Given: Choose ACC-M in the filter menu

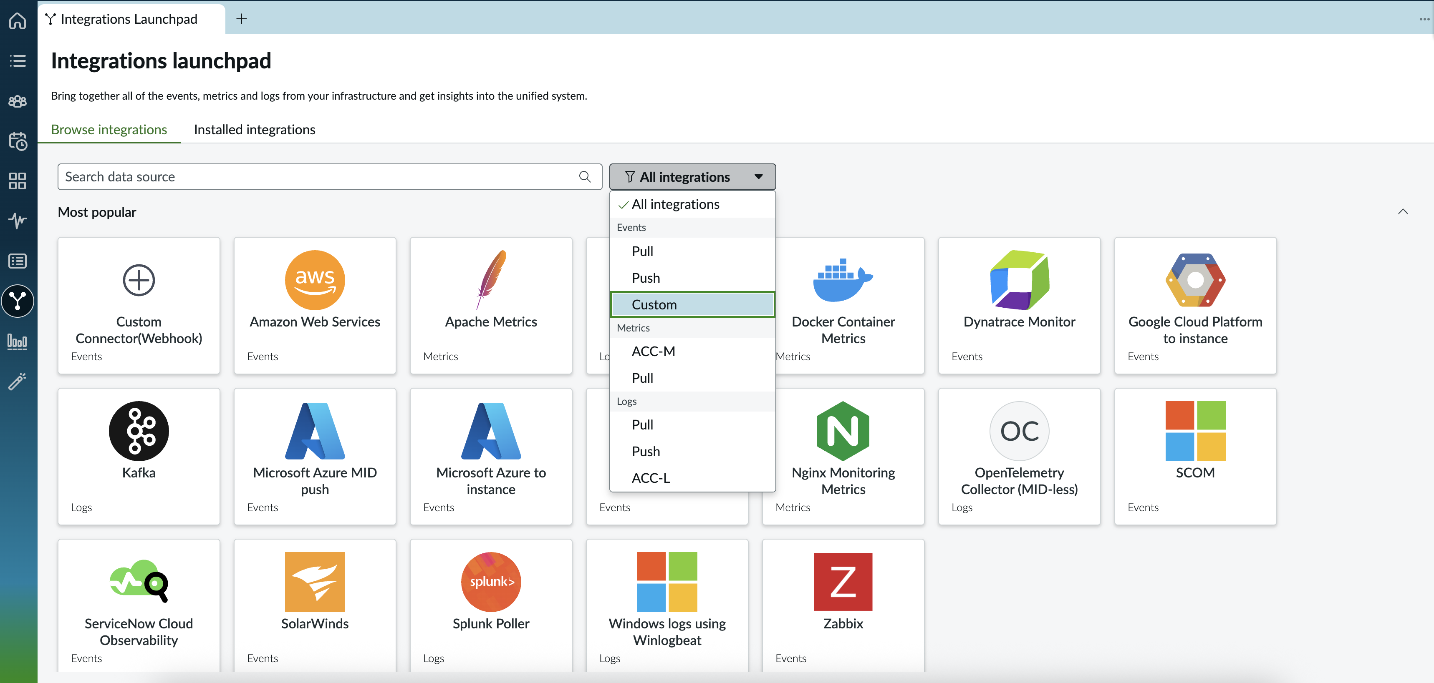Looking at the screenshot, I should (692, 351).
